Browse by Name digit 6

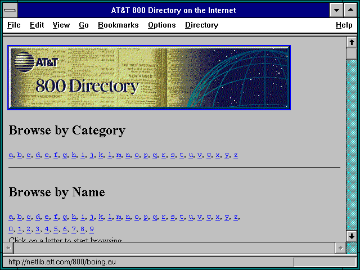tap(65, 229)
